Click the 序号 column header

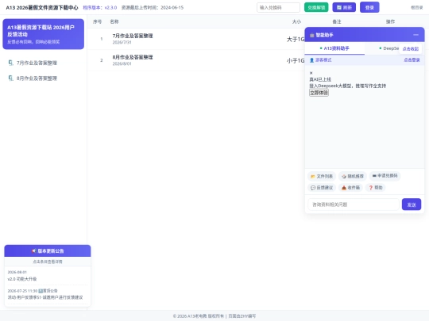98,21
